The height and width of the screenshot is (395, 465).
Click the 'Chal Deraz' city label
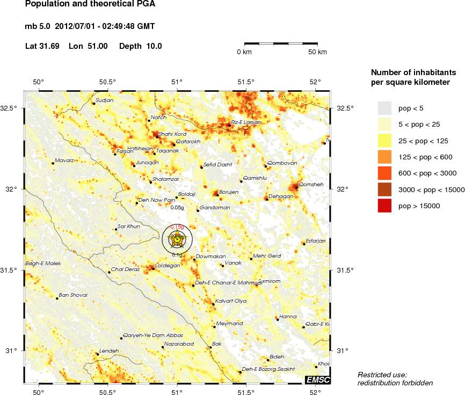125,269
